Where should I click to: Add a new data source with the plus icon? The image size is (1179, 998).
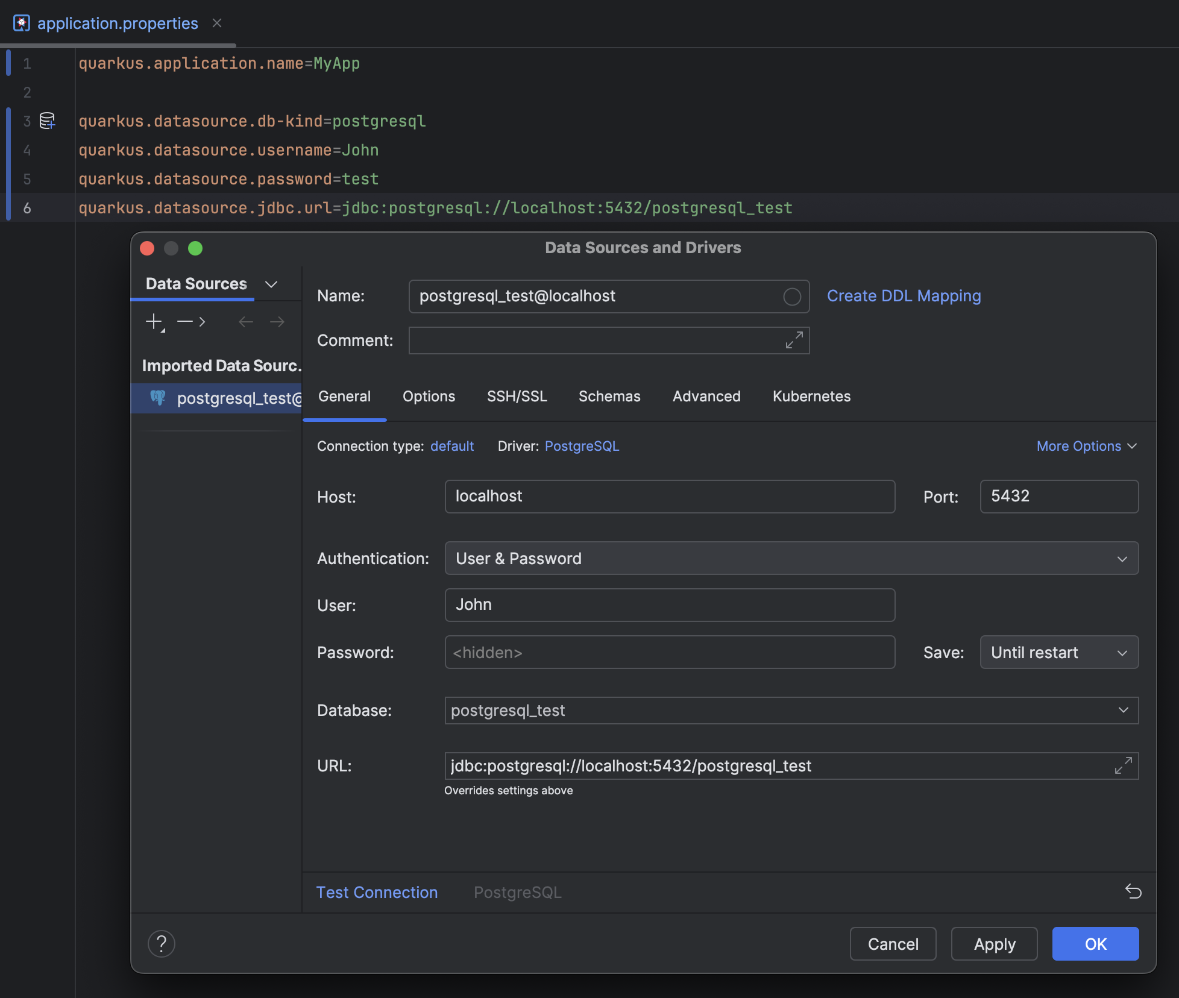click(154, 321)
